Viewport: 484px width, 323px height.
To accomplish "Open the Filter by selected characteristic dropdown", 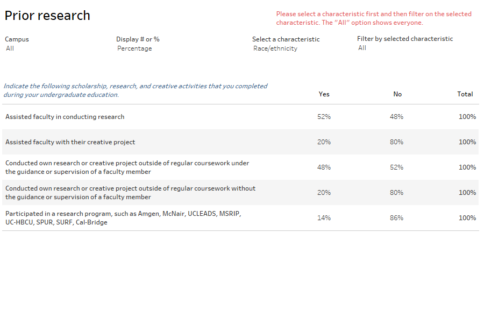I will (x=362, y=47).
